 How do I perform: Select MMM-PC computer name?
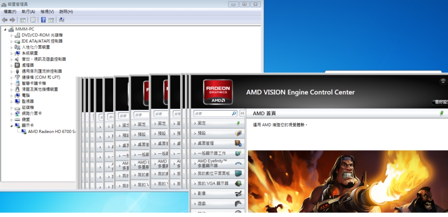pyautogui.click(x=25, y=29)
